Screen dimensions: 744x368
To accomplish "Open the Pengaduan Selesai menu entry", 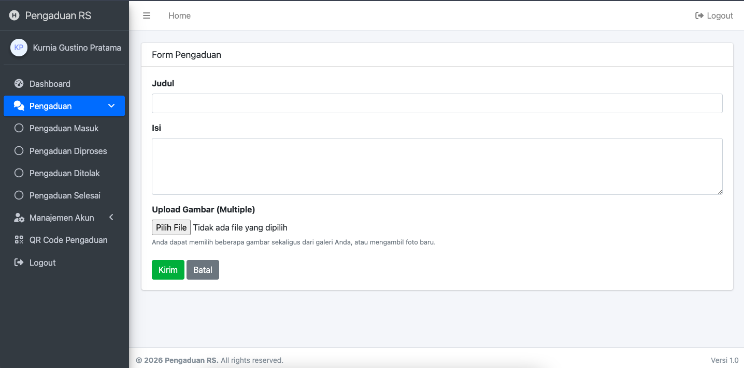I will [65, 195].
